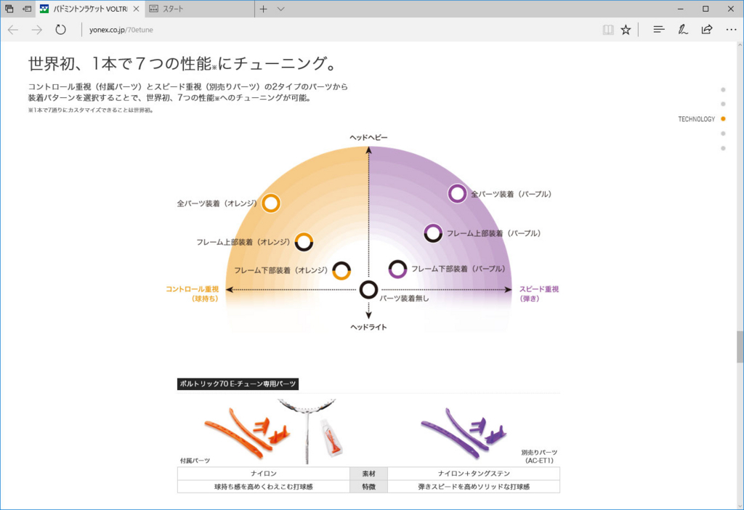Click the 特徴 table header cell
Screen dimensions: 744x510
pos(368,487)
